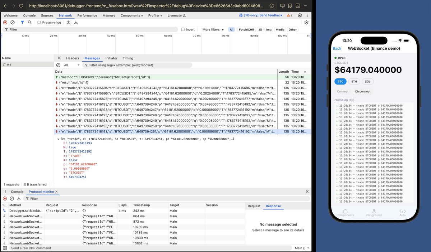
Task: Collapse the parsed trade object
Action: 59,139
